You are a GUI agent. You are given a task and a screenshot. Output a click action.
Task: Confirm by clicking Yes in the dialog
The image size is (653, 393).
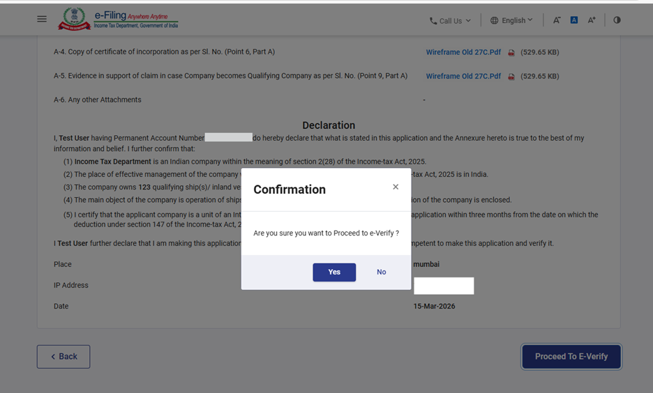(x=334, y=272)
